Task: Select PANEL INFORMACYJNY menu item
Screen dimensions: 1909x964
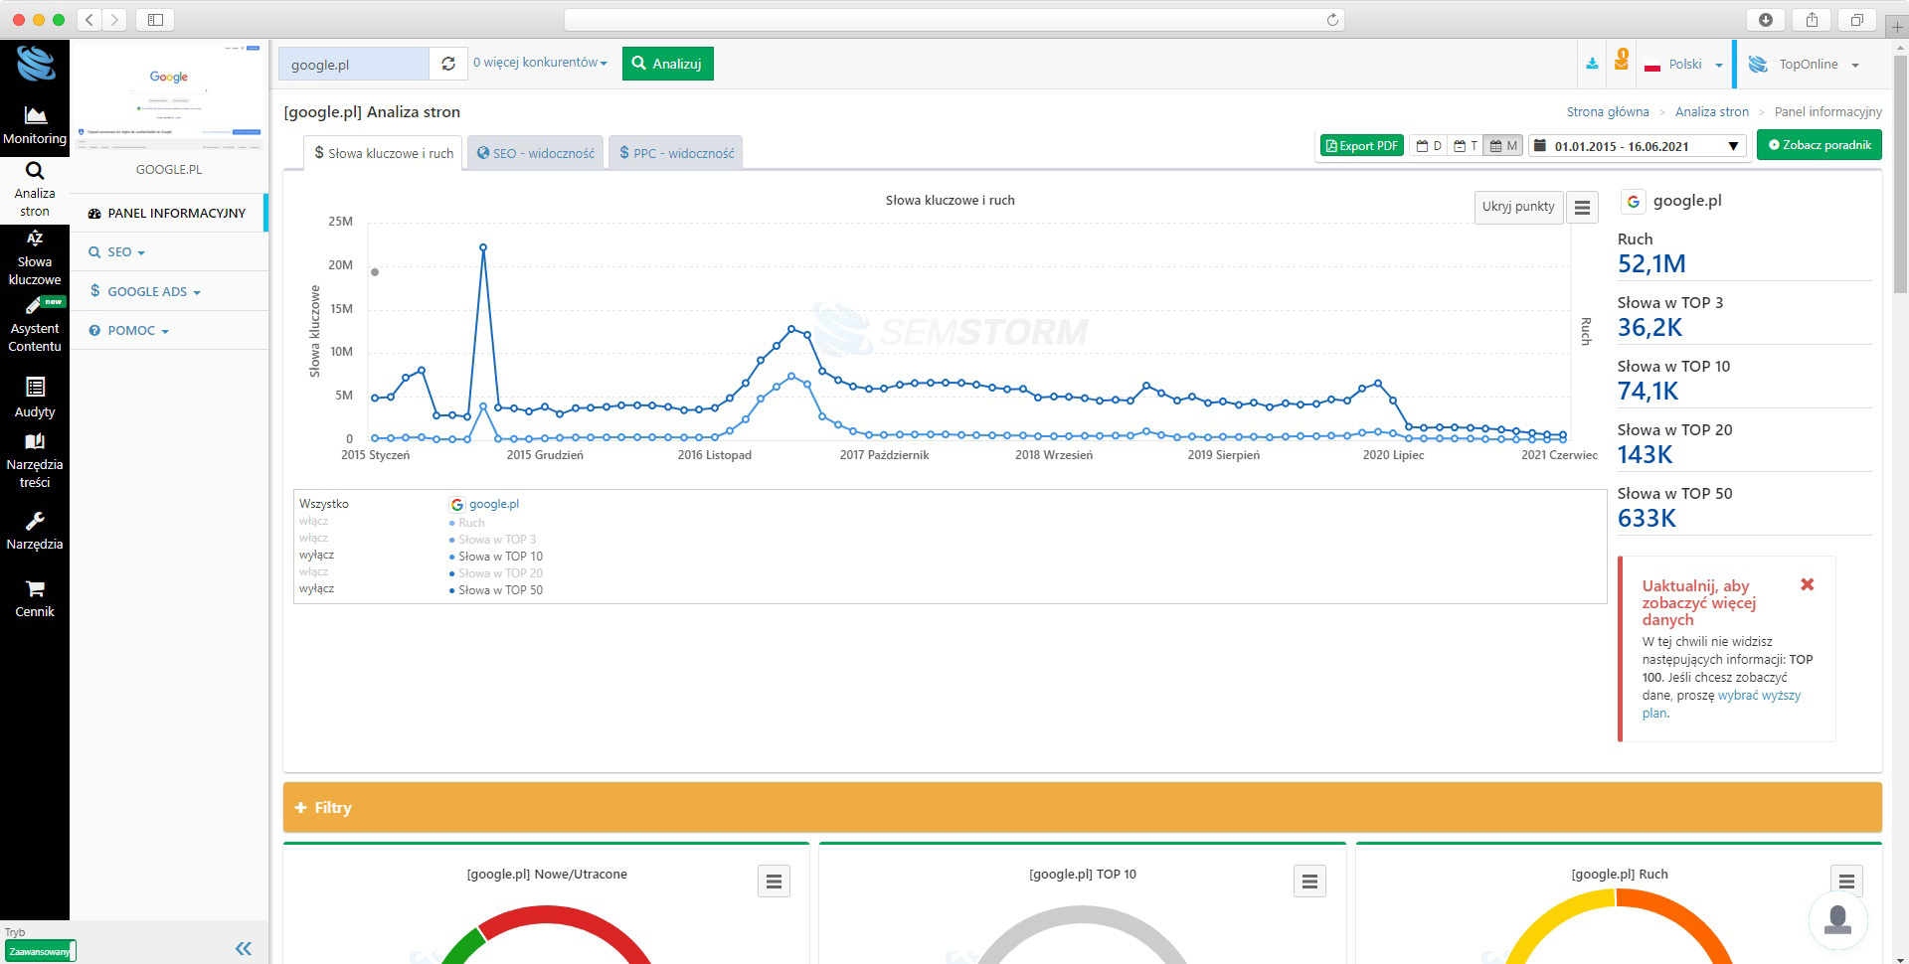Action: pos(167,213)
